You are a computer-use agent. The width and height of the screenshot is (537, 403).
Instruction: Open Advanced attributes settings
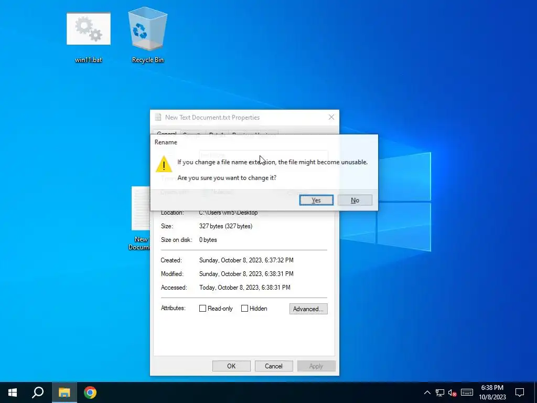(308, 309)
